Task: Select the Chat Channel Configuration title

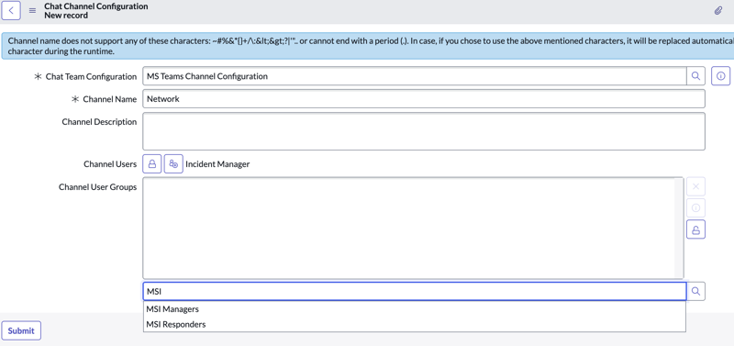Action: (96, 6)
